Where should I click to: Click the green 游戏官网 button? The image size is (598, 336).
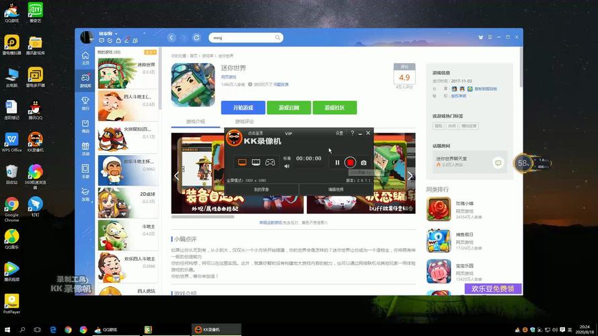tap(289, 108)
